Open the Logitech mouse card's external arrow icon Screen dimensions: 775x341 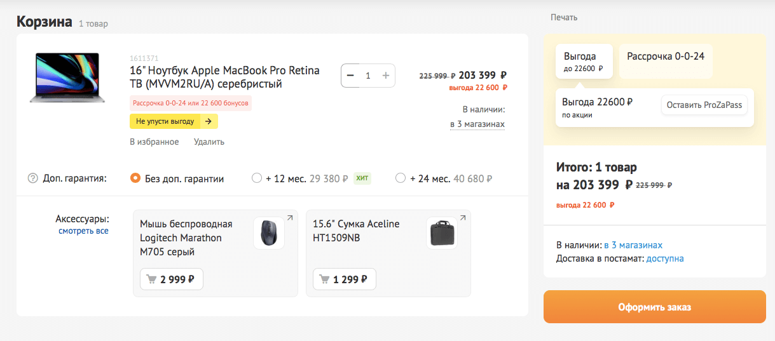[x=290, y=218]
